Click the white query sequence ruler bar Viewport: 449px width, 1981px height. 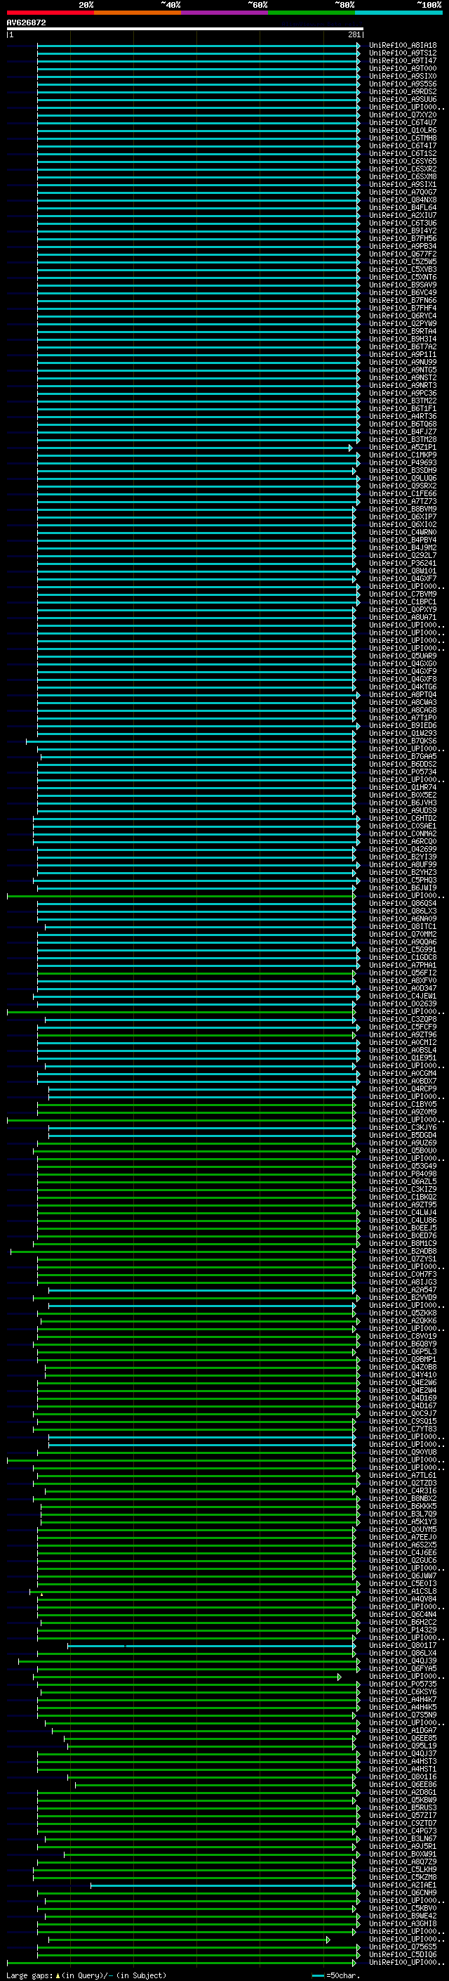185,30
